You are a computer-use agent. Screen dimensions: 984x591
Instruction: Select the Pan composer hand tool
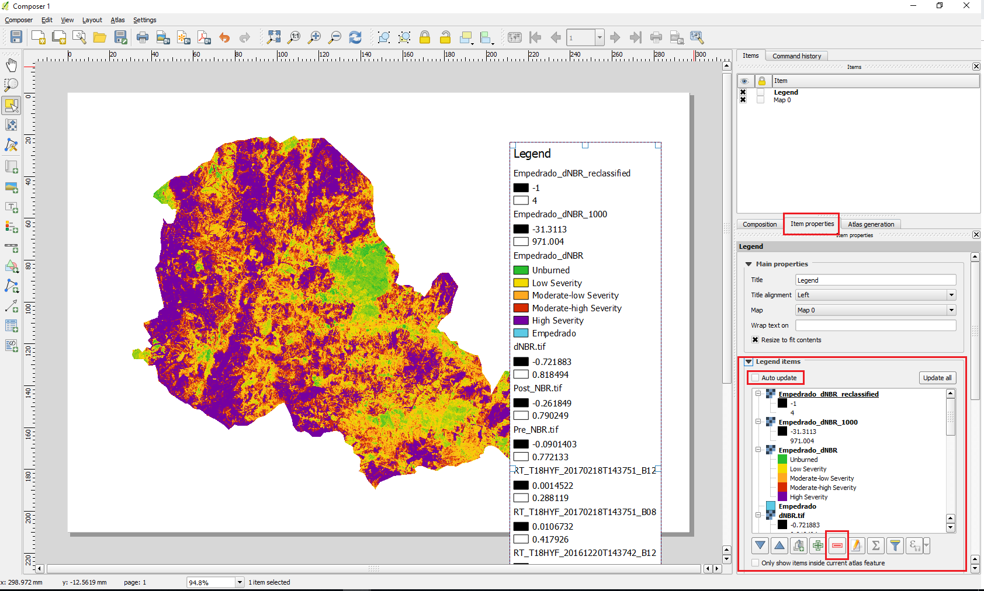pyautogui.click(x=11, y=65)
